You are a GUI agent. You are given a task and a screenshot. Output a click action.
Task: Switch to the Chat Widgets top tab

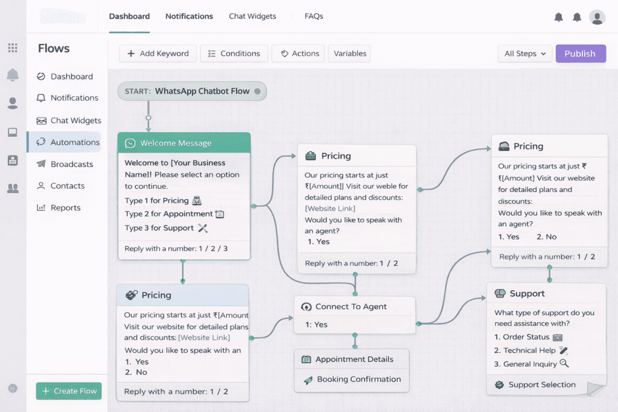[x=252, y=16]
